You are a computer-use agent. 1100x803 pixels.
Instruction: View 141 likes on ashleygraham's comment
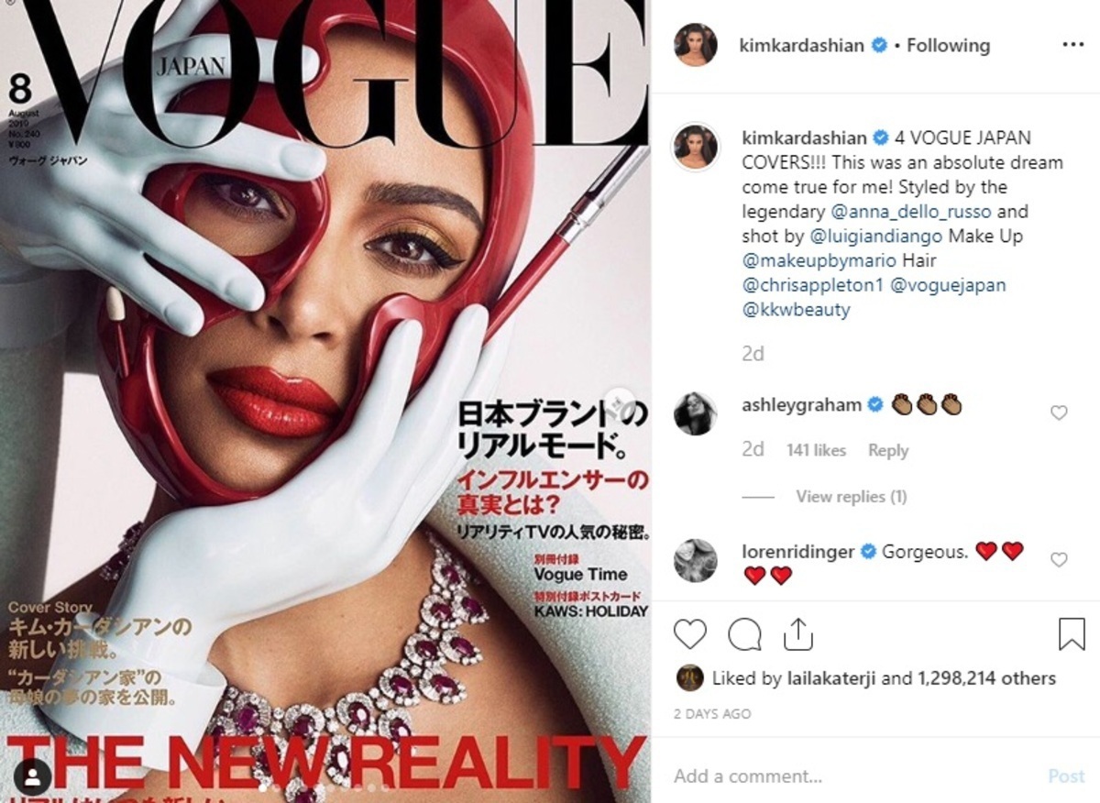(816, 450)
